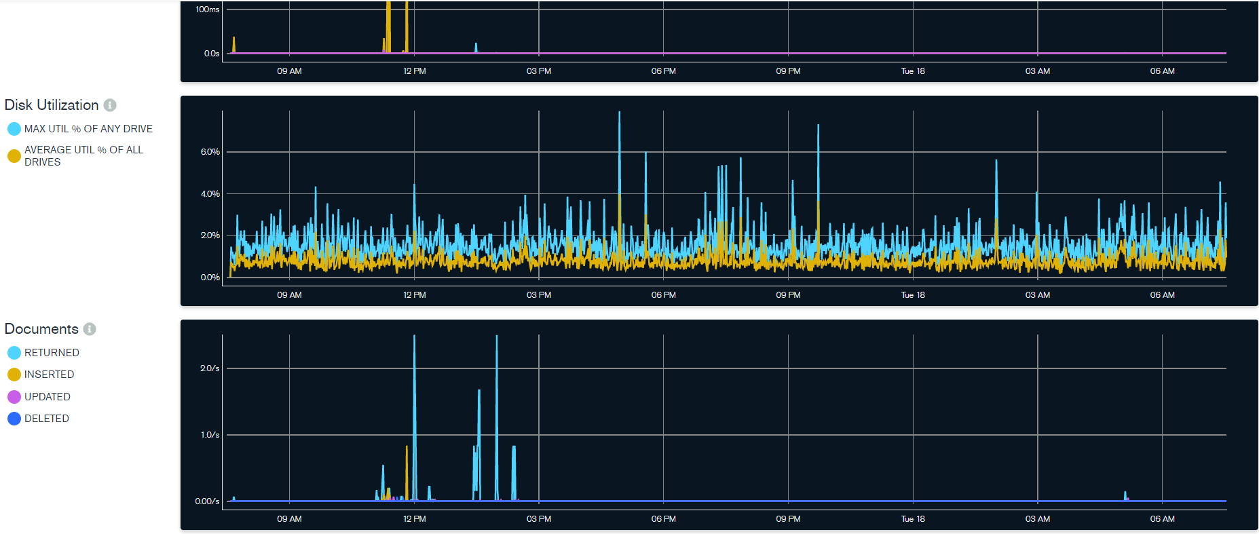Image resolution: width=1259 pixels, height=534 pixels.
Task: Select the DELETED legend label
Action: tap(47, 419)
